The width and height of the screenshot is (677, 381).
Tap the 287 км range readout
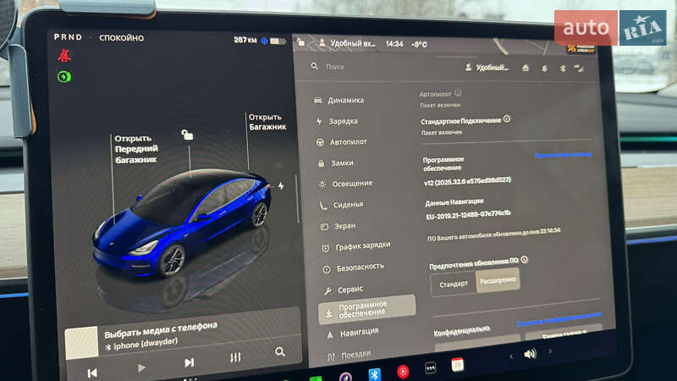[245, 40]
